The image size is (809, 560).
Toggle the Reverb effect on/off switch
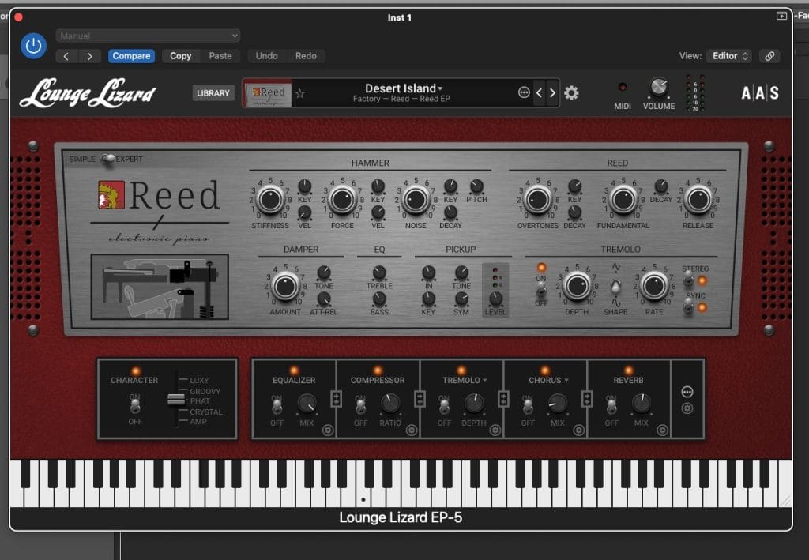pos(611,405)
